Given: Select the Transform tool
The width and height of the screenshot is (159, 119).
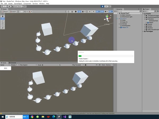Looking at the screenshot, I should point(3,28).
